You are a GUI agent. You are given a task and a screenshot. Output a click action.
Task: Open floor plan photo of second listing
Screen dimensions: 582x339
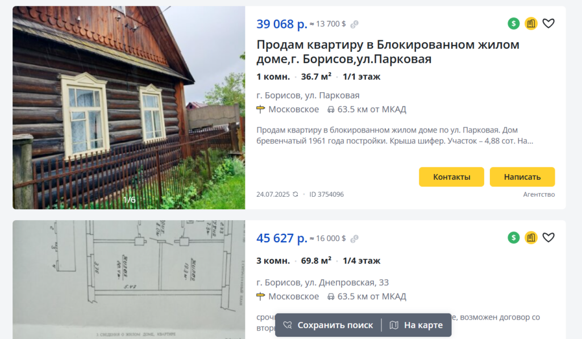(129, 280)
